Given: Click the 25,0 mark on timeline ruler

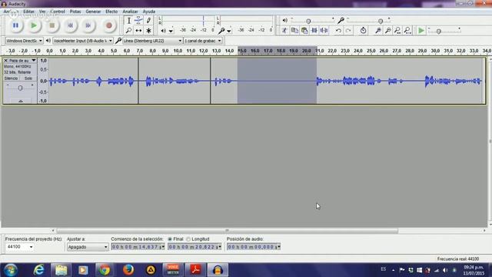Looking at the screenshot, I should point(371,51).
